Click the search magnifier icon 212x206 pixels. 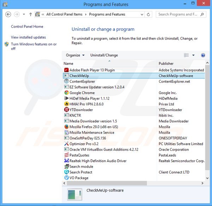click(202, 14)
